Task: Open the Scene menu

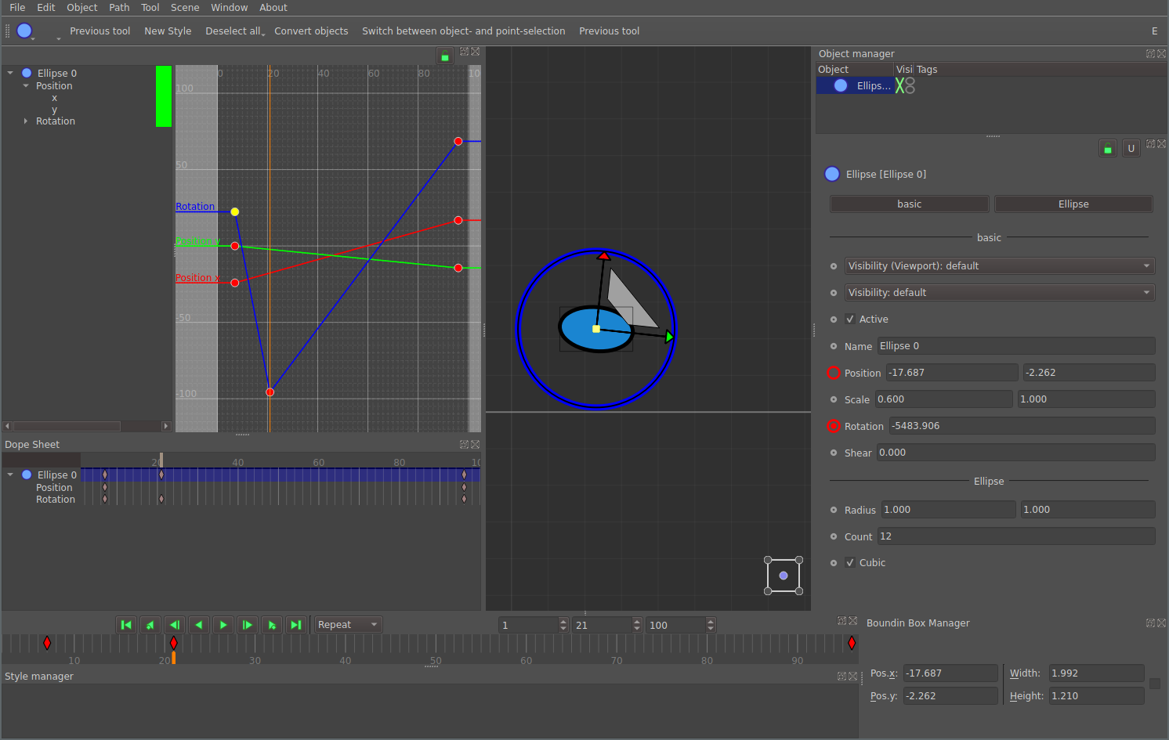Action: coord(185,7)
